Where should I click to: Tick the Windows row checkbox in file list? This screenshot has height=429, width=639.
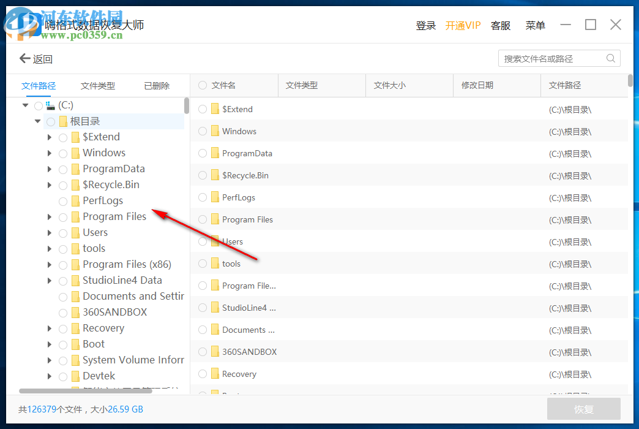click(x=203, y=131)
